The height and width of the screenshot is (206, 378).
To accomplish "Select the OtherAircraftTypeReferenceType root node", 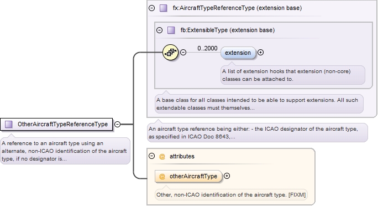I will click(x=56, y=125).
